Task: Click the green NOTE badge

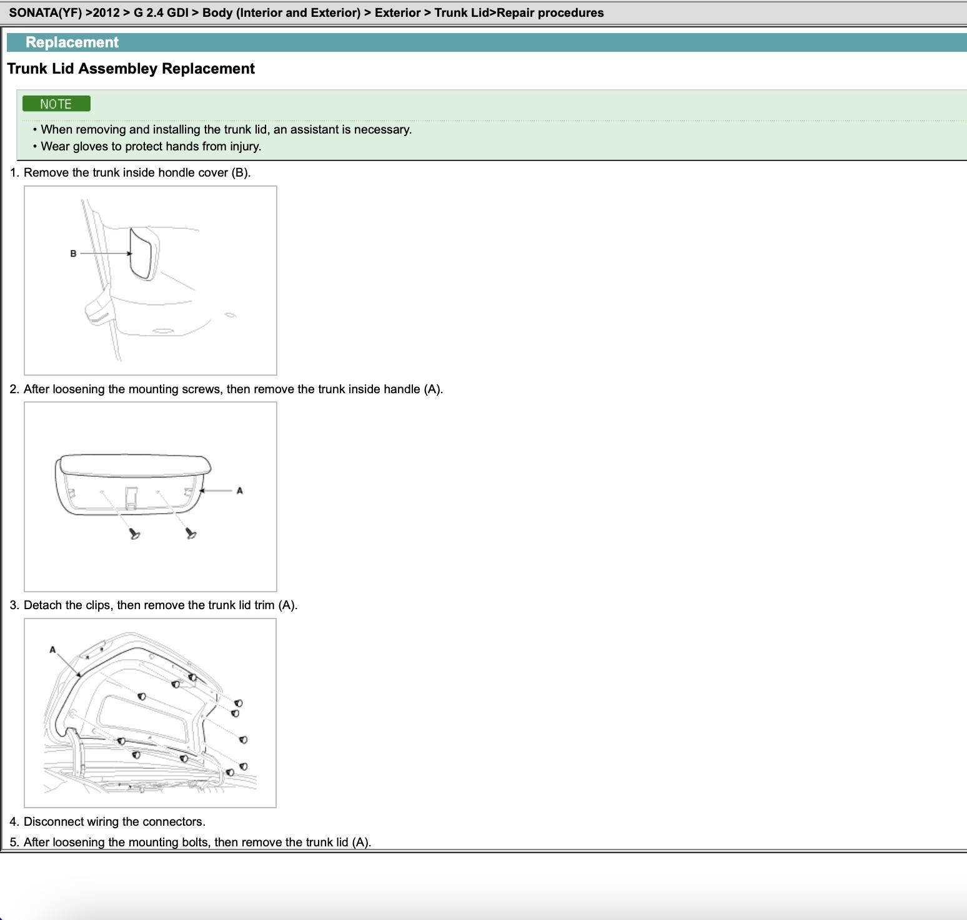Action: [56, 104]
